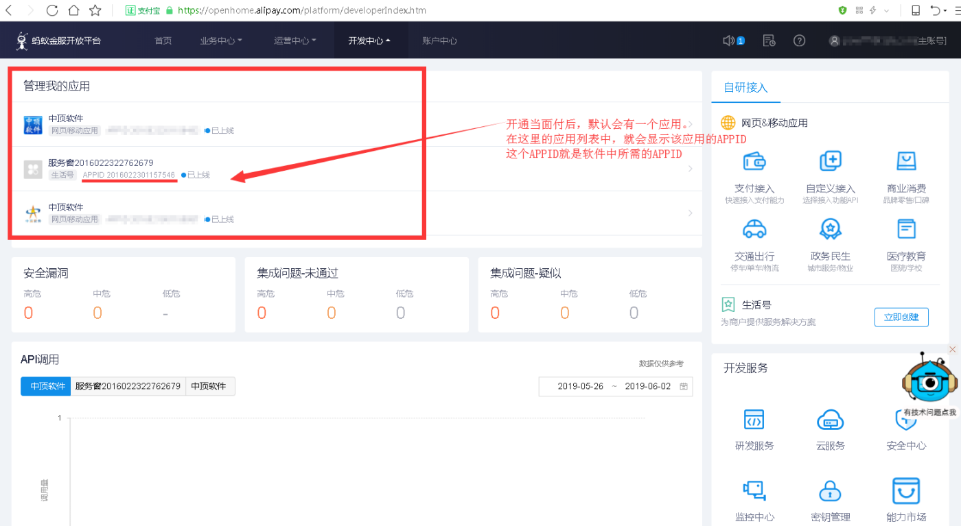Screen dimensions: 961x526
Task: Open 支付接入 wallet icon
Action: coord(754,162)
